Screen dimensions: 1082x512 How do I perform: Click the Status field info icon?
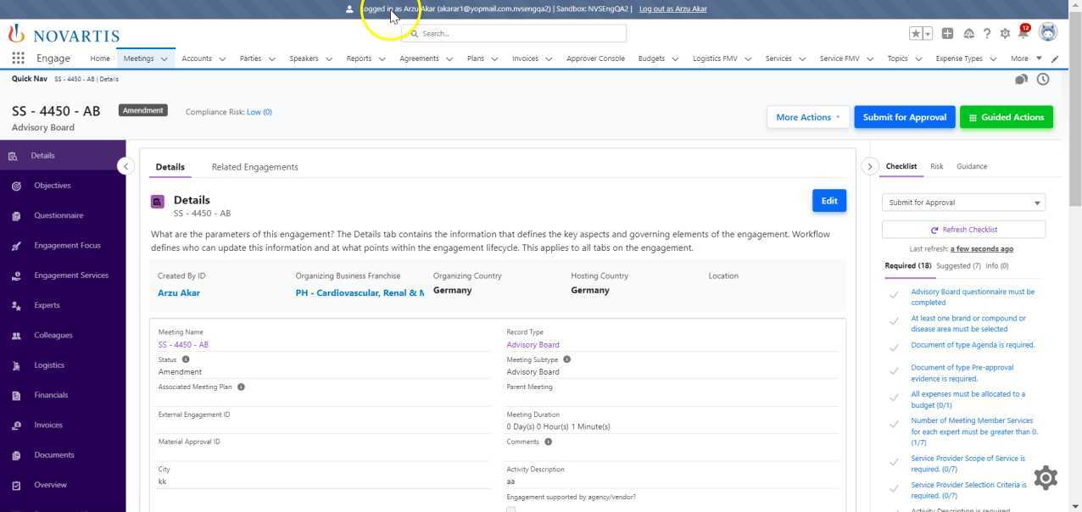(186, 359)
